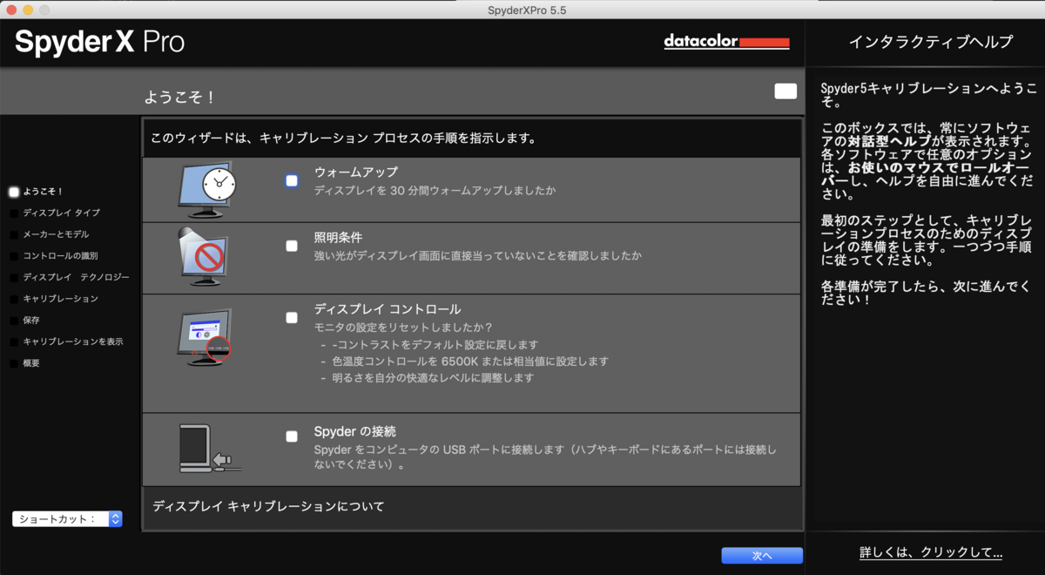Expand ディスプレイ キャリブレーションについて section
Viewport: 1045px width, 575px height.
(268, 506)
